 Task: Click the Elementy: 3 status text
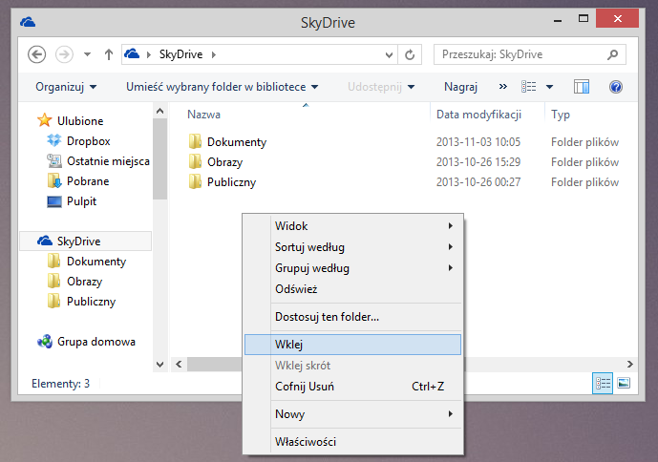(61, 384)
